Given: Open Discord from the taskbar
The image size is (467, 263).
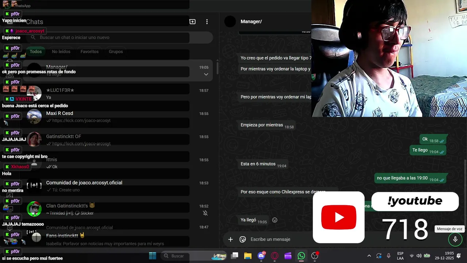Looking at the screenshot, I should tap(261, 256).
